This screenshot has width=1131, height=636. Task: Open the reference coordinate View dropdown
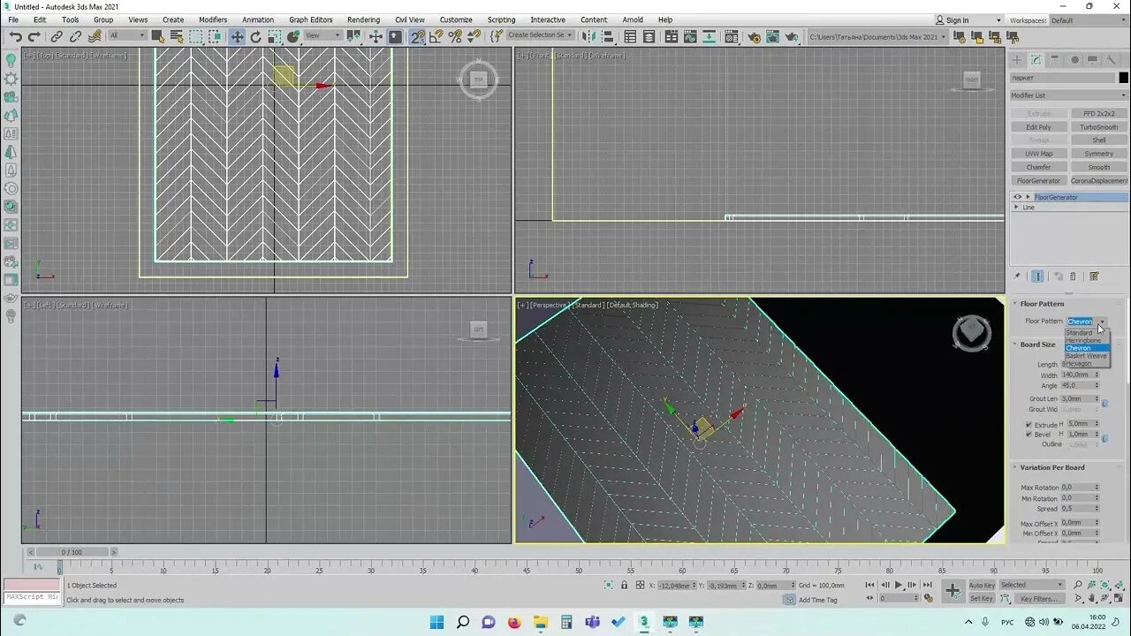coord(323,36)
